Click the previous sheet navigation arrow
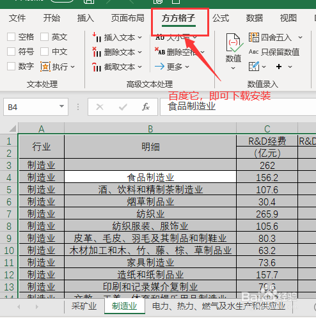316x318 pixels. coord(19,306)
